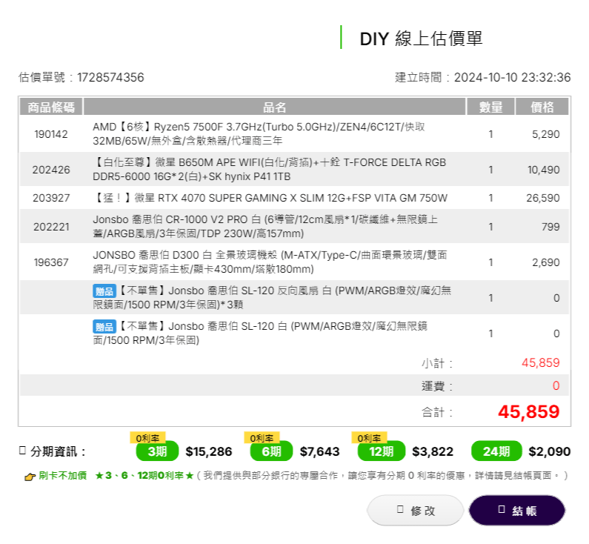589x544 pixels.
Task: Click the 數量 column header
Action: pos(490,107)
